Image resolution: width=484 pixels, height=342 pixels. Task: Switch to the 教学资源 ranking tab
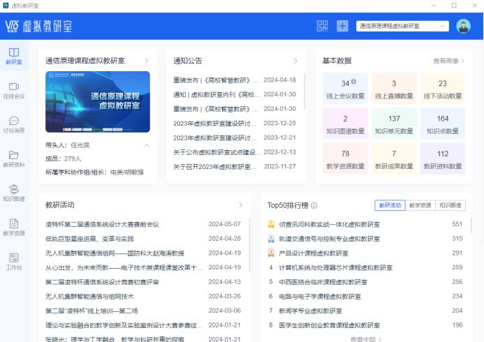[x=420, y=205]
